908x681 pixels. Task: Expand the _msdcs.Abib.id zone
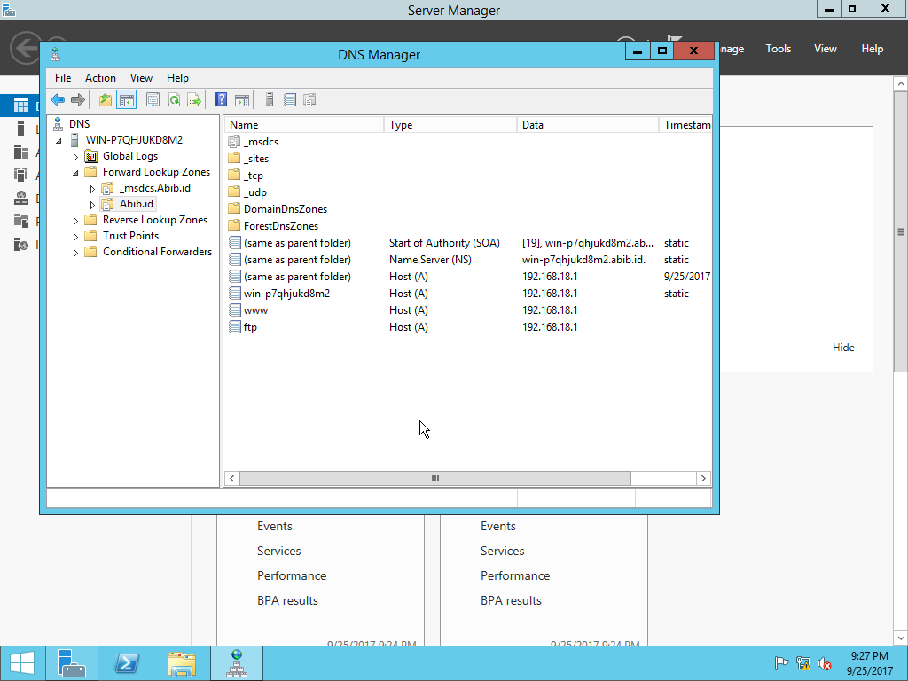92,187
